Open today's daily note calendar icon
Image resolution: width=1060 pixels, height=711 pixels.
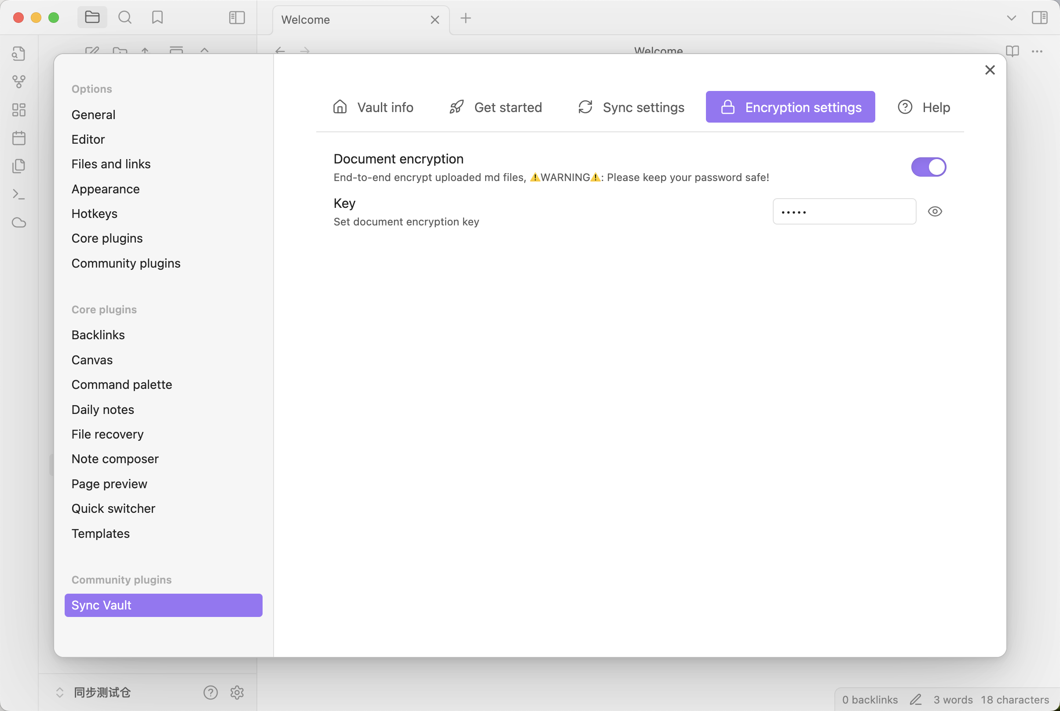tap(18, 138)
